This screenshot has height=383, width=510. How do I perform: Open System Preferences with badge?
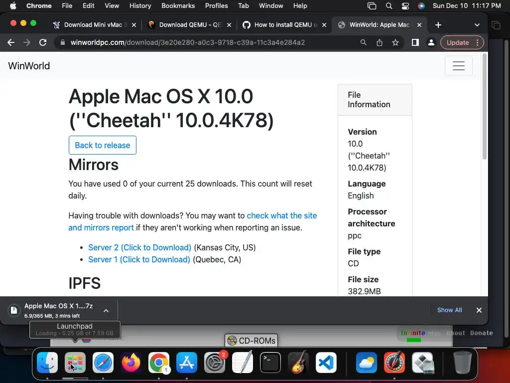(215, 363)
